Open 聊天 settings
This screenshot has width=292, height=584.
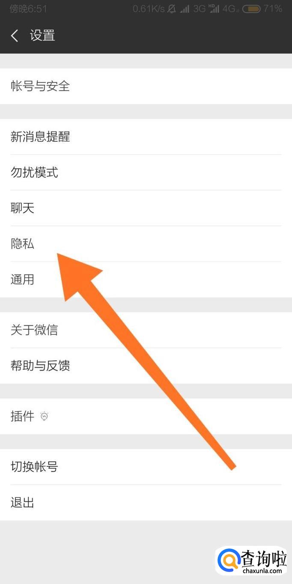pyautogui.click(x=146, y=208)
